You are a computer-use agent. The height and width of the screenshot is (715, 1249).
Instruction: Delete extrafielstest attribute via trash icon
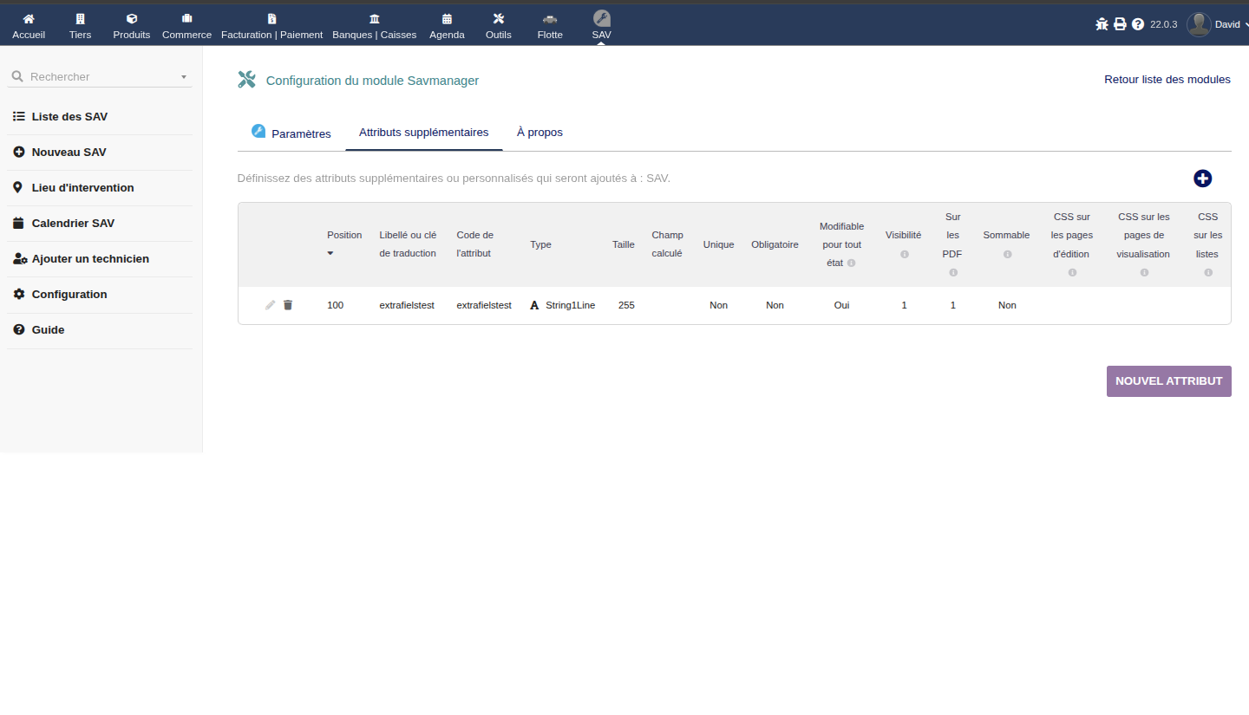[288, 305]
